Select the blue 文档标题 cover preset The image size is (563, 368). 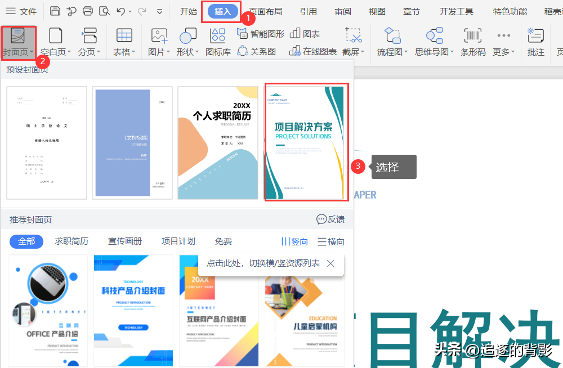click(x=132, y=143)
